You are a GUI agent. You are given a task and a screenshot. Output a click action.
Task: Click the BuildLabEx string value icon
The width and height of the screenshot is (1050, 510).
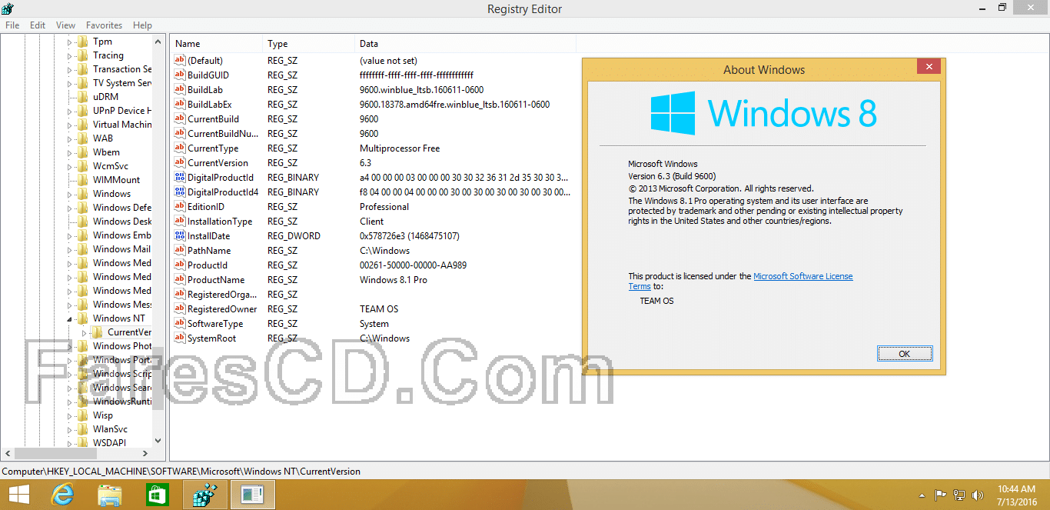tap(180, 105)
